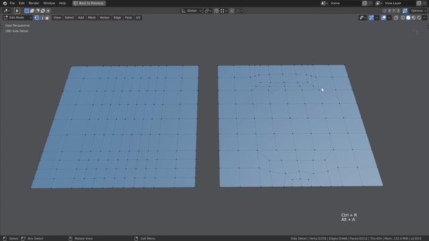This screenshot has height=241, width=429.
Task: Open the View Layer browse icon
Action: 379,3
